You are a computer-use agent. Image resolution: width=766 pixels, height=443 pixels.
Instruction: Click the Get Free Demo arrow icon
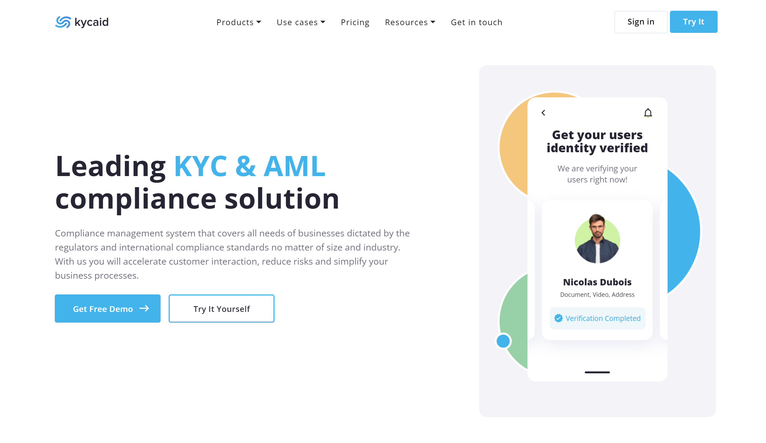click(x=144, y=309)
